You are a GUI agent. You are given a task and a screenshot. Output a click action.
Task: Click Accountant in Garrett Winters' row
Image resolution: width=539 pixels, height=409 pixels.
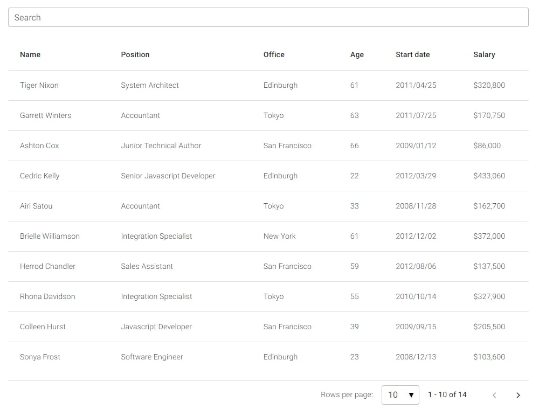point(140,115)
